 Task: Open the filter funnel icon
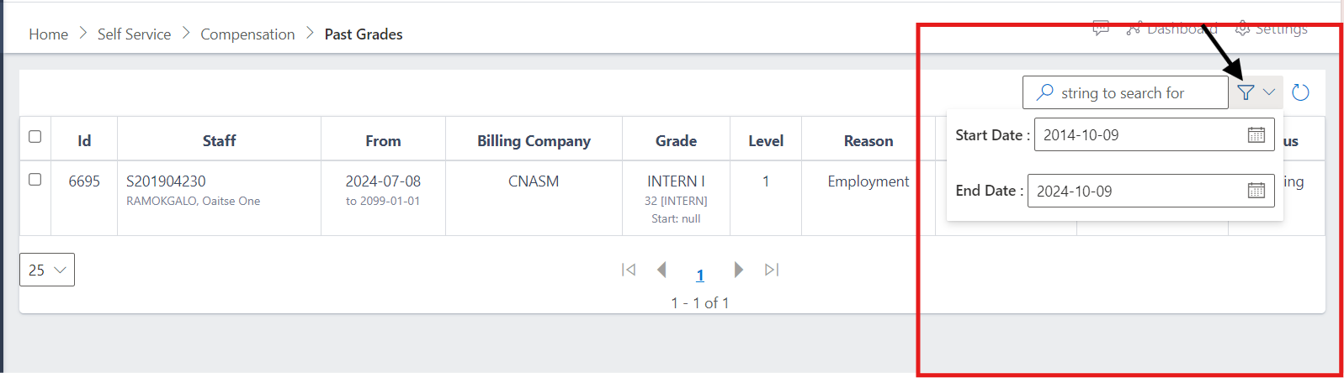1246,92
